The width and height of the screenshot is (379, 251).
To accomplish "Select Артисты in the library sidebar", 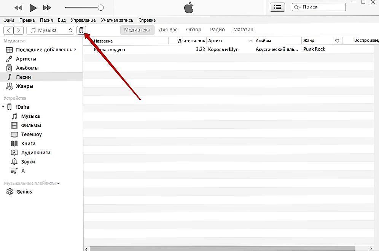I will 26,59.
